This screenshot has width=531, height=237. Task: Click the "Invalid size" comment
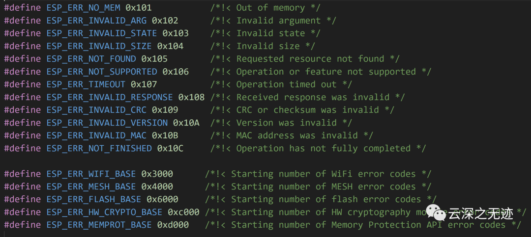(268, 46)
